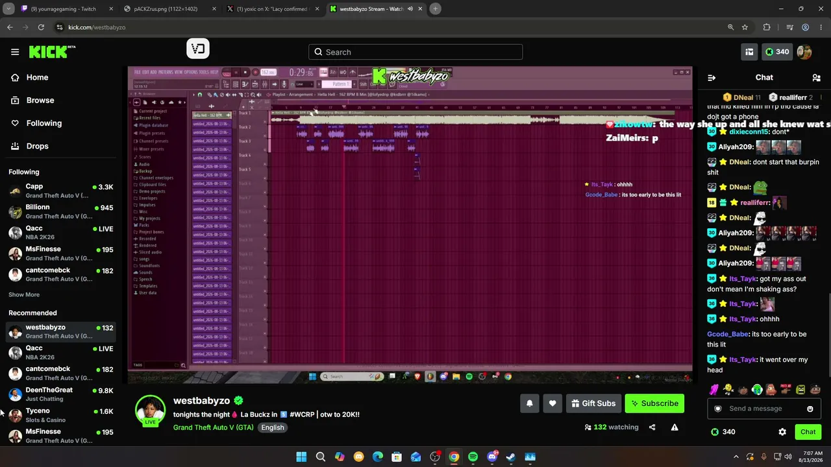This screenshot has height=467, width=831.
Task: Open DeenTheGreat's channel in Recommended
Action: pos(61,394)
